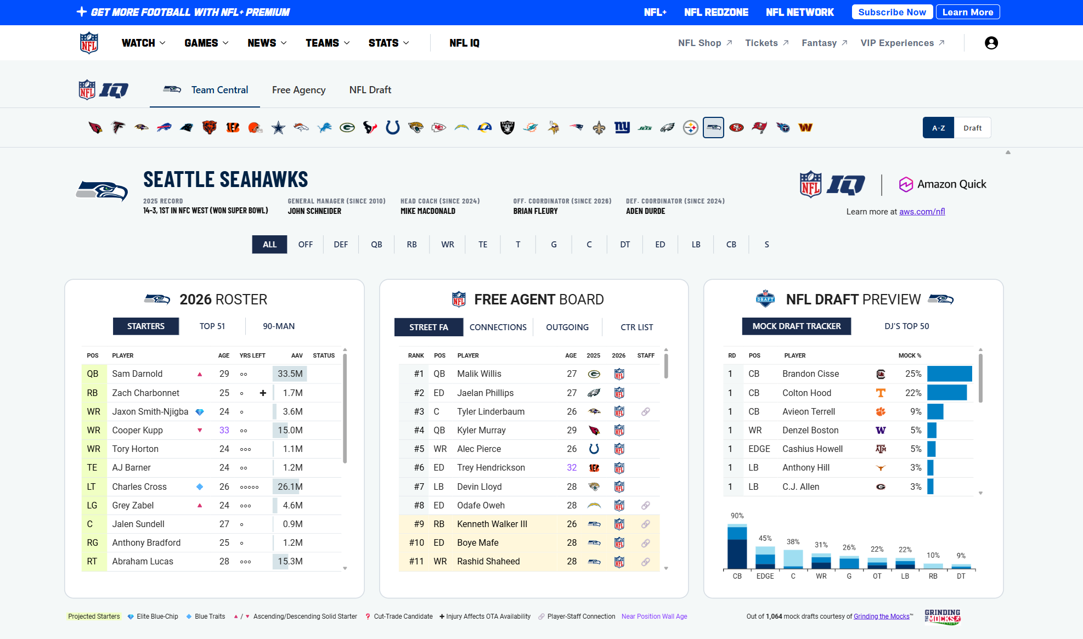Open the user account profile icon
Screen dimensions: 1083x639
tap(991, 43)
